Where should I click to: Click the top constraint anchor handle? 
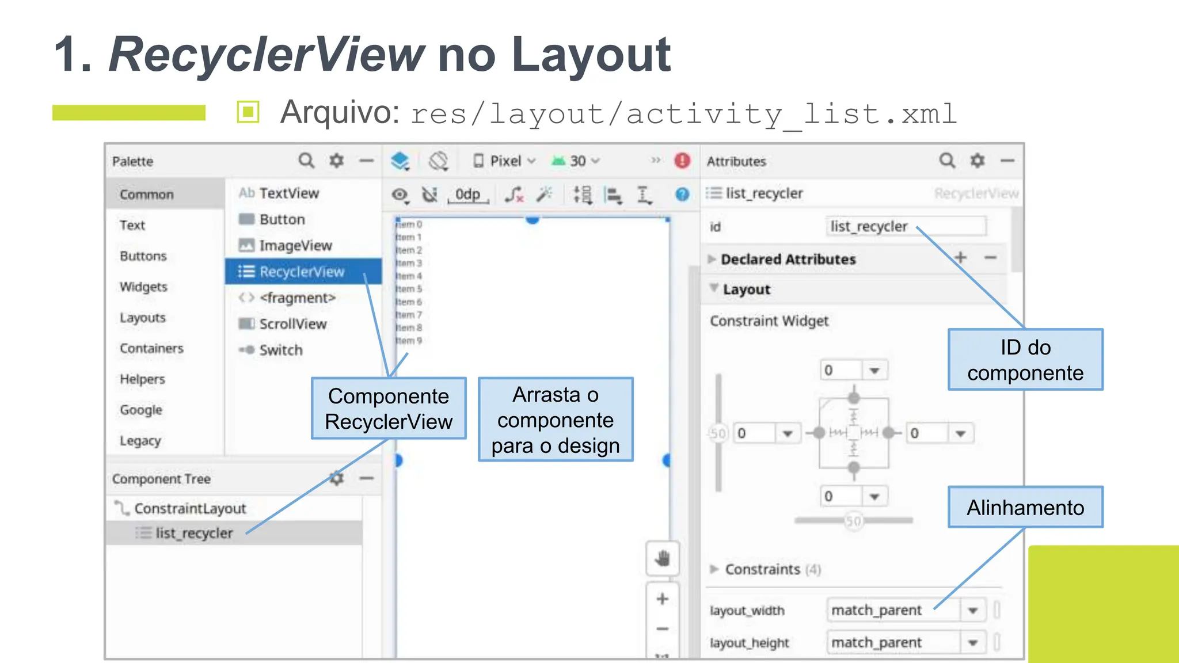pos(854,398)
